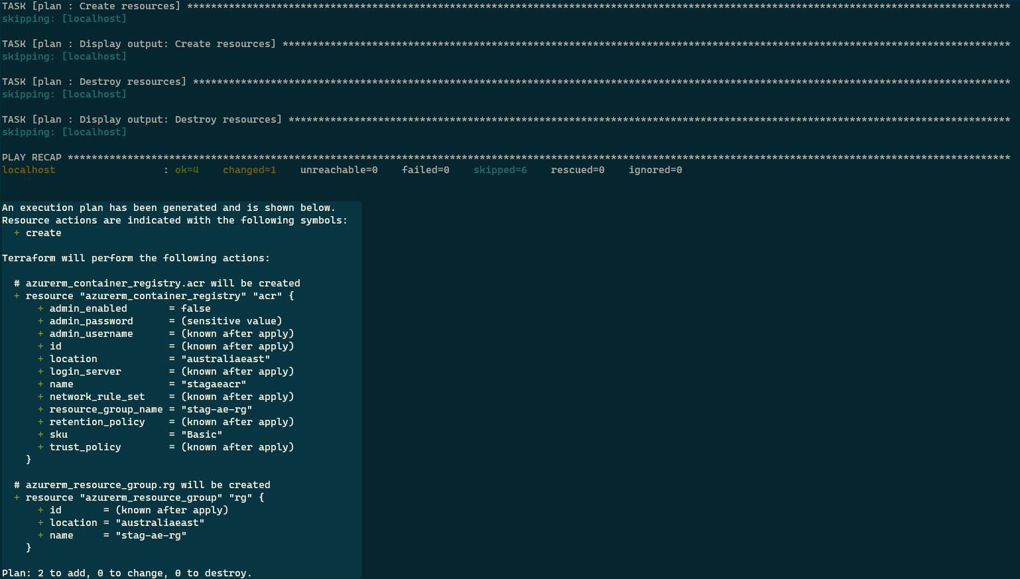Select the "australiaeast" value in the acr resource
The height and width of the screenshot is (579, 1020).
(x=225, y=359)
